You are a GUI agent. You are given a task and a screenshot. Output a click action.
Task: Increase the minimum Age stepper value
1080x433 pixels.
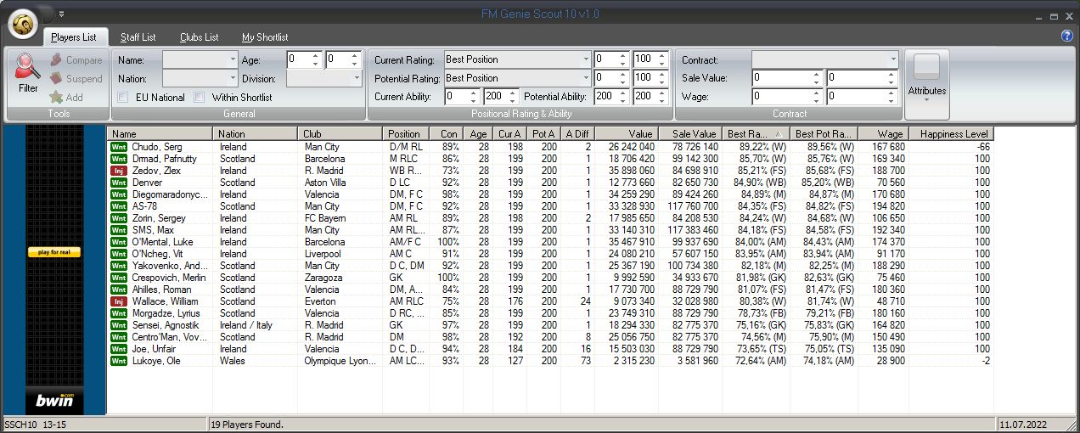coord(316,56)
